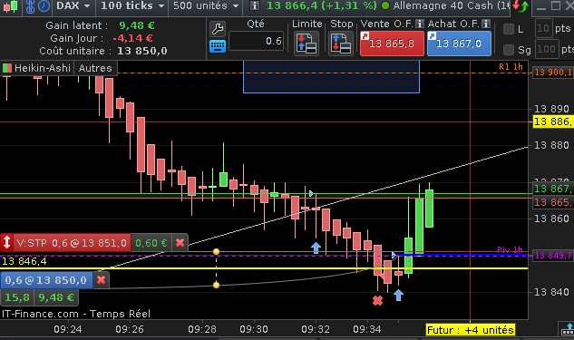Screen dimensions: 574x340
Task: Click the blue up arrow marker near 09:35
Action: pos(398,295)
